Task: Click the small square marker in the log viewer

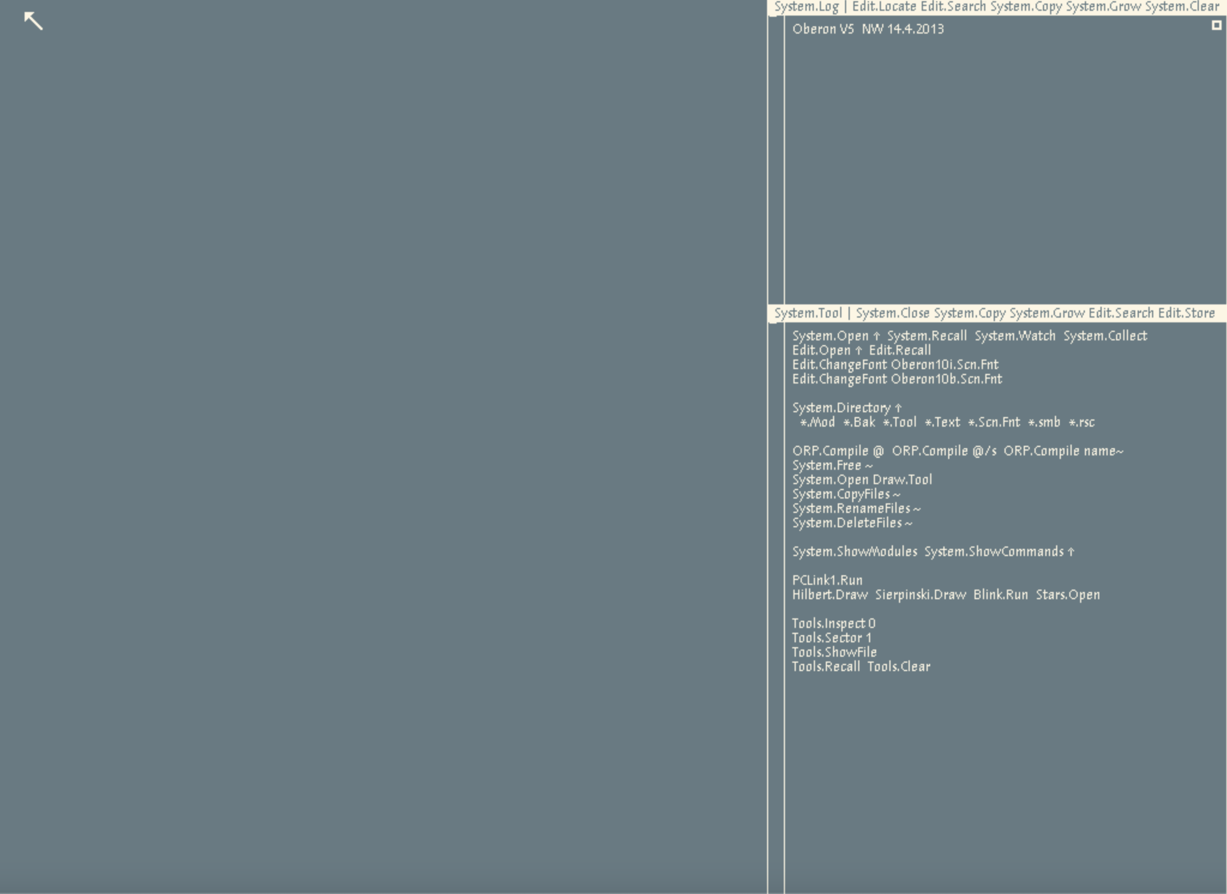Action: (x=1216, y=25)
